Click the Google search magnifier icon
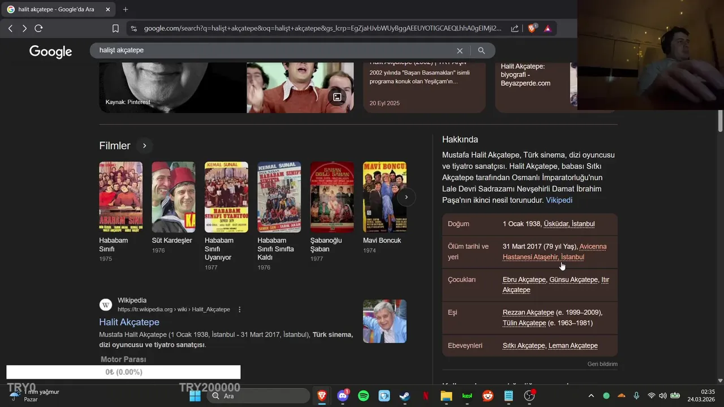The image size is (724, 407). [x=481, y=50]
